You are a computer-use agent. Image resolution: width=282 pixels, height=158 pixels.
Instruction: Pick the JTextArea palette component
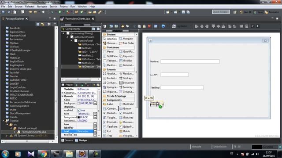pos(126,118)
